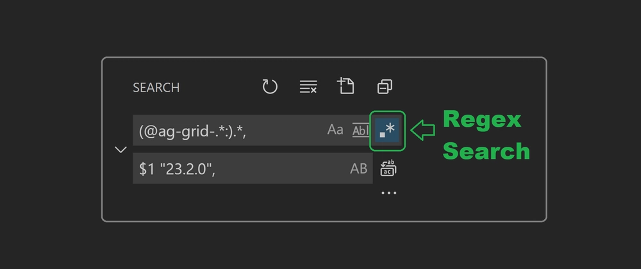Enable Match Whole Word (Ab) option
Image resolution: width=641 pixels, height=269 pixels.
point(360,131)
